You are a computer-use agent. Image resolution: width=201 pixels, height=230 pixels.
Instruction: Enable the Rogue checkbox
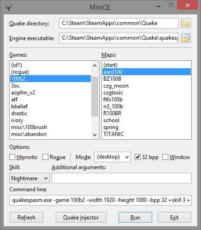tap(45, 157)
